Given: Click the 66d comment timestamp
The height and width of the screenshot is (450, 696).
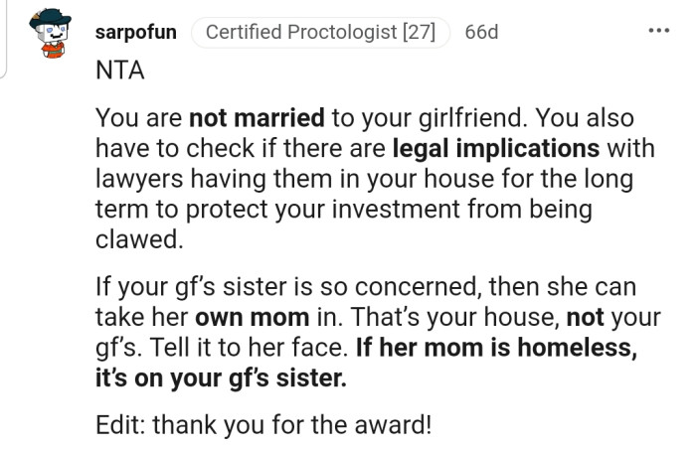Looking at the screenshot, I should pyautogui.click(x=481, y=32).
